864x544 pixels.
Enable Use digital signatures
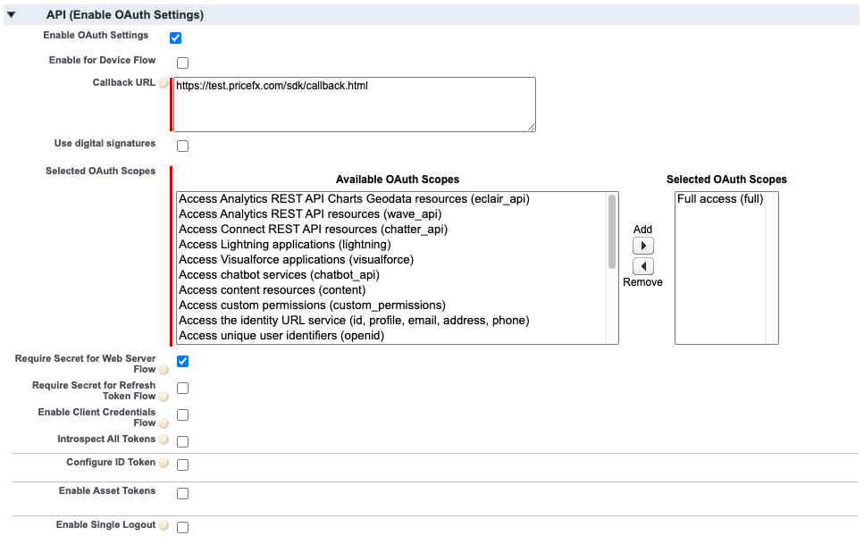(182, 145)
